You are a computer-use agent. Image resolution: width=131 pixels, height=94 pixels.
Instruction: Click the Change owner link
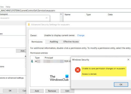(x=81, y=35)
